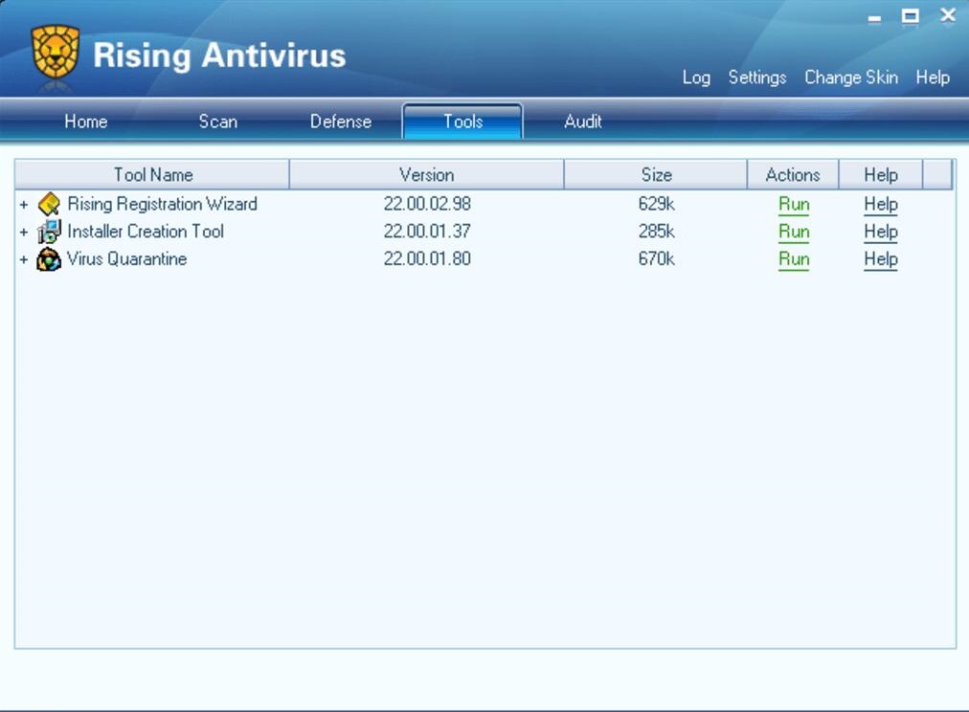Run the Installer Creation Tool
Viewport: 969px width, 712px height.
[x=793, y=232]
